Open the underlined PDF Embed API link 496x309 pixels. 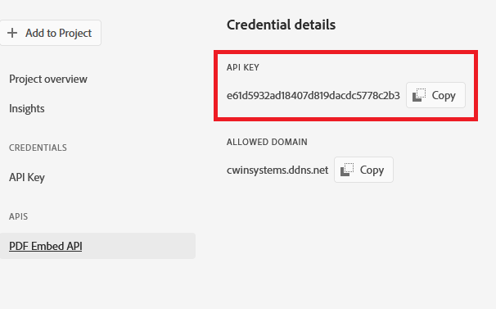46,246
